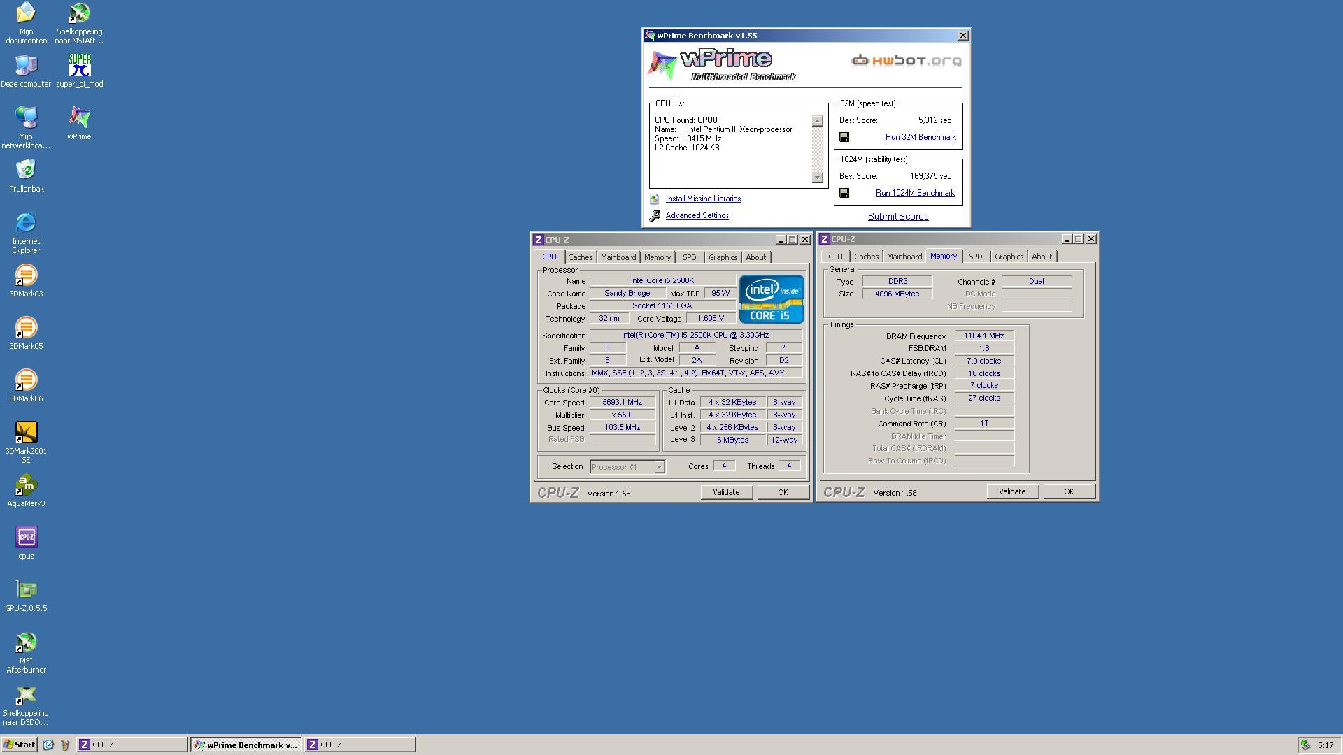Click the save icon beside Run 32M Benchmark
Viewport: 1343px width, 755px height.
point(844,137)
